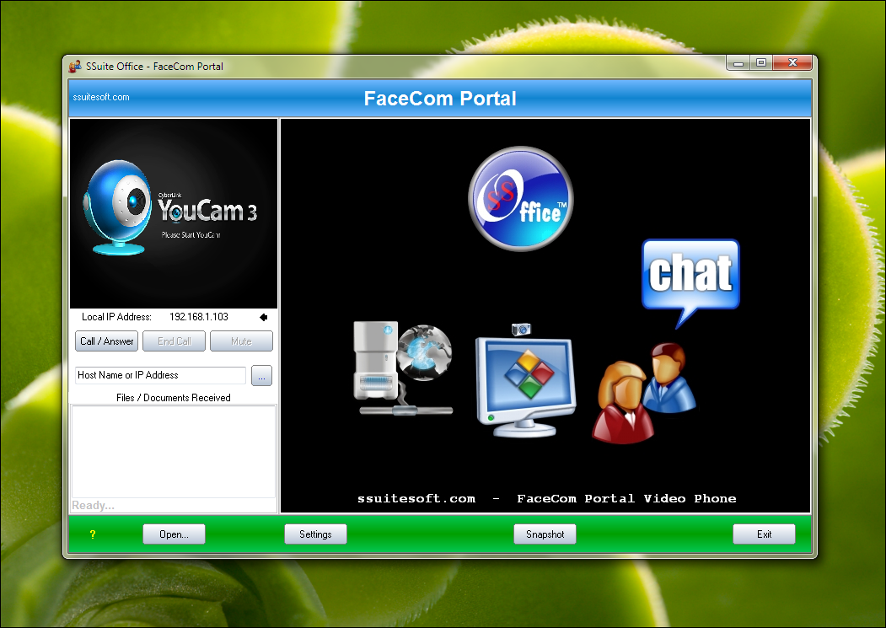Click the Exit button
886x628 pixels.
pyautogui.click(x=764, y=534)
